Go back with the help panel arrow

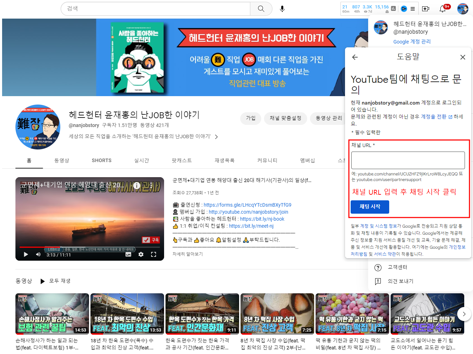[355, 57]
